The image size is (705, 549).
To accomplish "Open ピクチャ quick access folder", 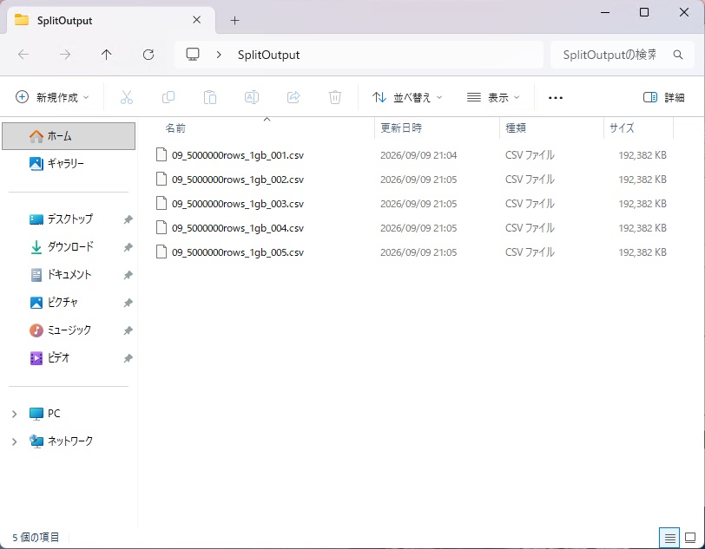I will (x=69, y=303).
